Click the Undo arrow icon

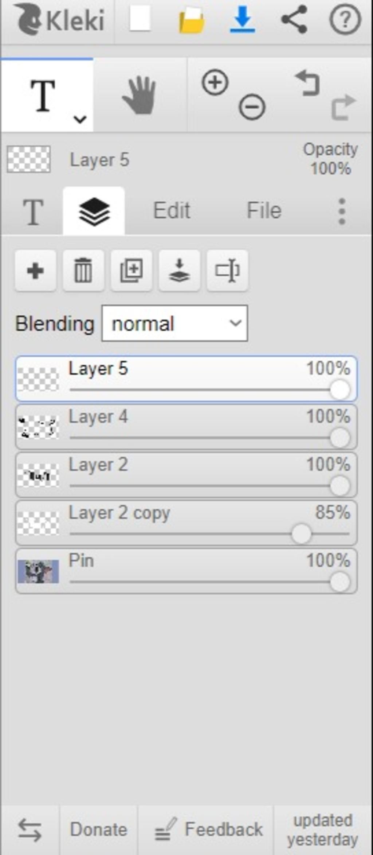tap(308, 83)
